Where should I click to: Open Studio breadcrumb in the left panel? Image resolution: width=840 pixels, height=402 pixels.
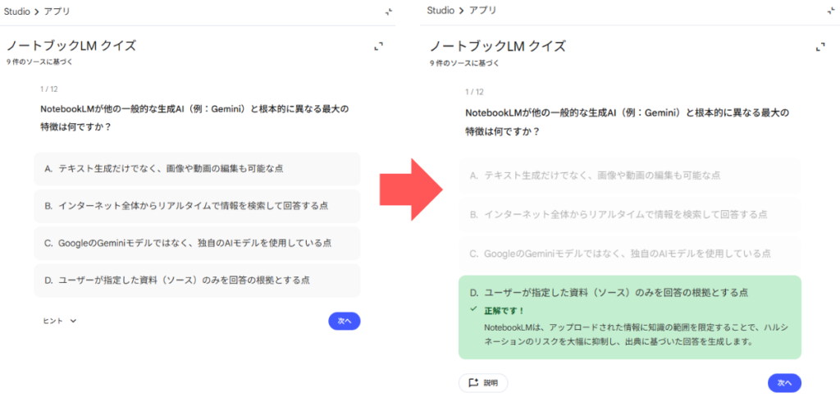[x=16, y=11]
